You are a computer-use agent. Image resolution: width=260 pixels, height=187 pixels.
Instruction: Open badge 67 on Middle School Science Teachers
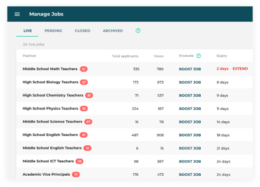pyautogui.click(x=88, y=122)
